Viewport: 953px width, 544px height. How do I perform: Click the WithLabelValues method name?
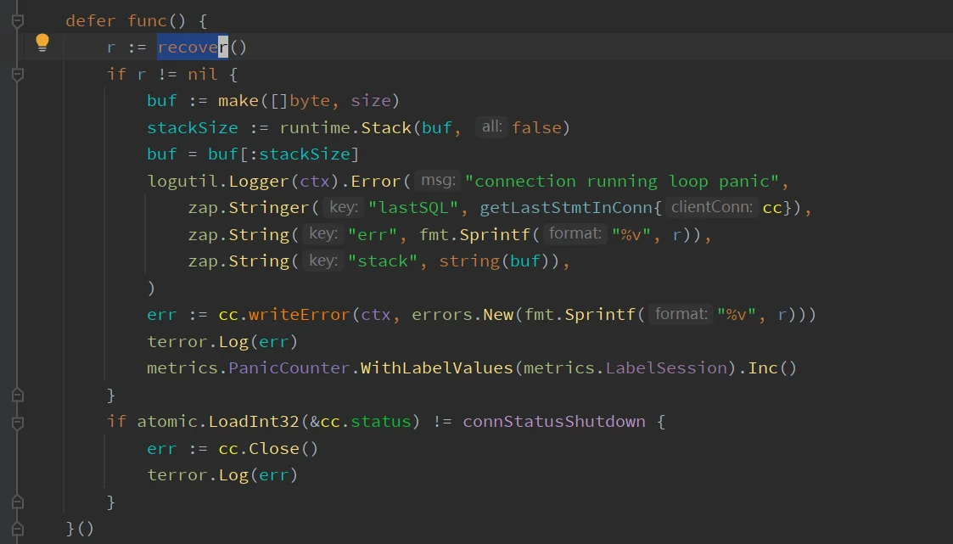(x=437, y=368)
